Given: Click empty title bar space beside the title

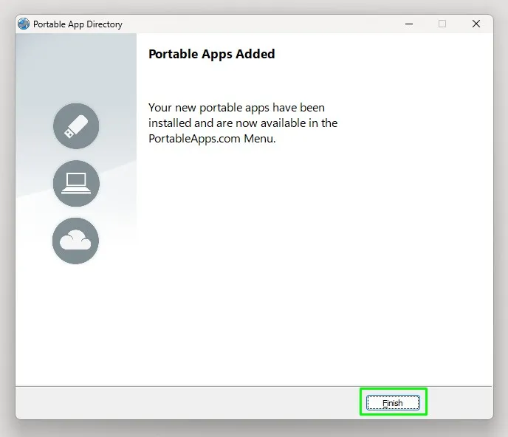Looking at the screenshot, I should pos(259,24).
